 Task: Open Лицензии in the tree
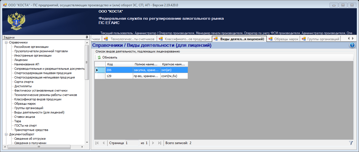pyautogui.click(x=21, y=60)
